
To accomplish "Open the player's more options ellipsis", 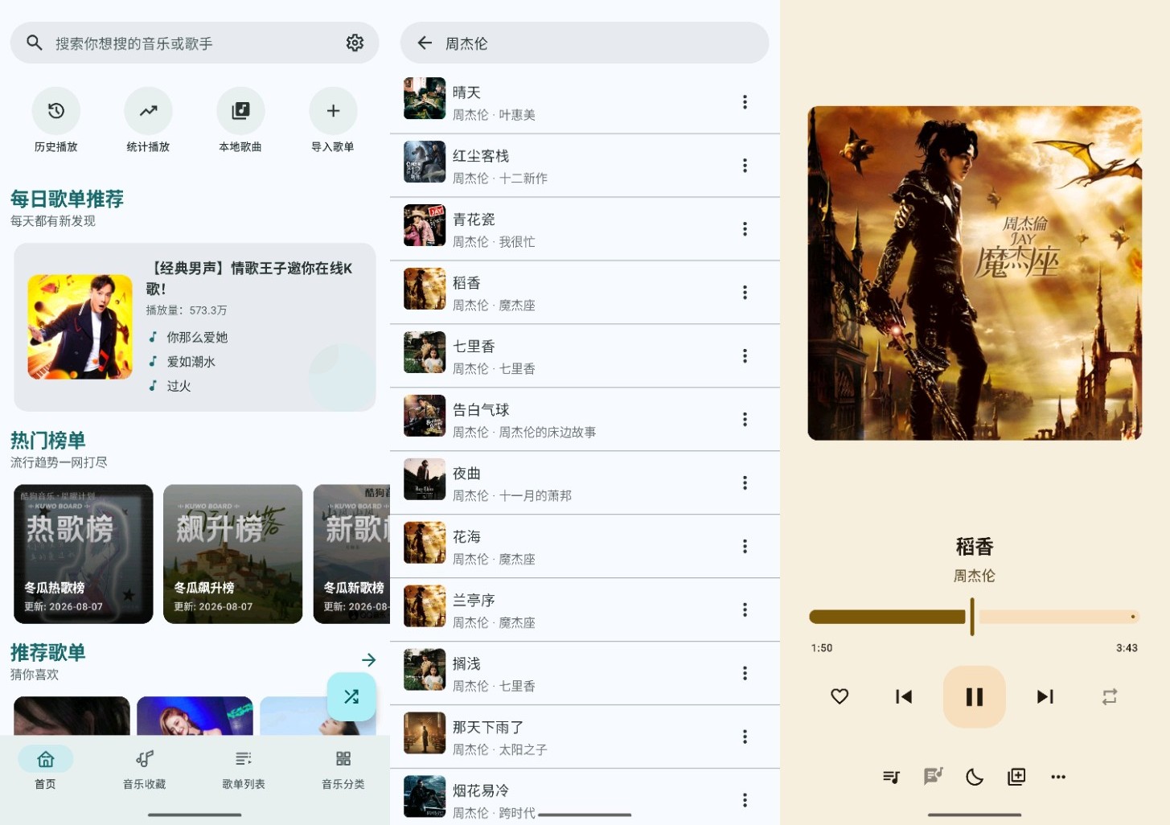I will click(x=1058, y=777).
